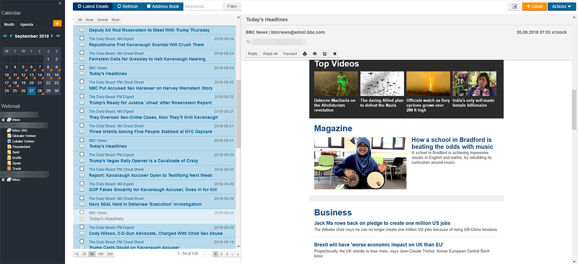Viewport: 578px width, 264px height.
Task: Click the envelope icon of Navy SEAL email
Action: pyautogui.click(x=82, y=204)
